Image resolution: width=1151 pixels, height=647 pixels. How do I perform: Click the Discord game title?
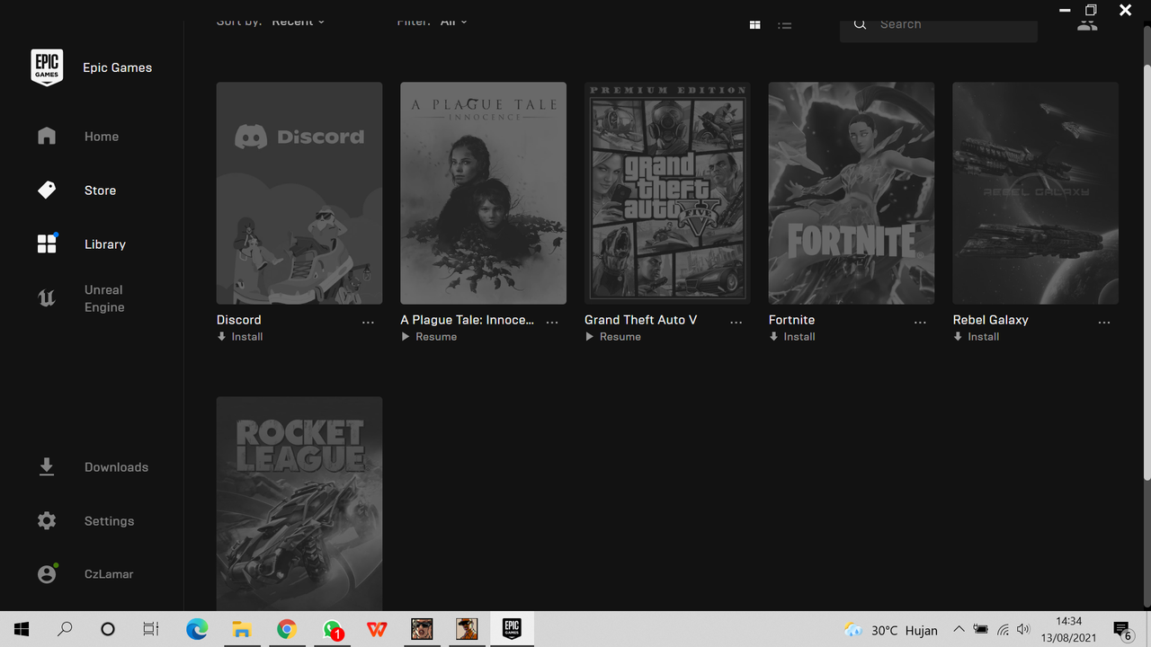239,320
